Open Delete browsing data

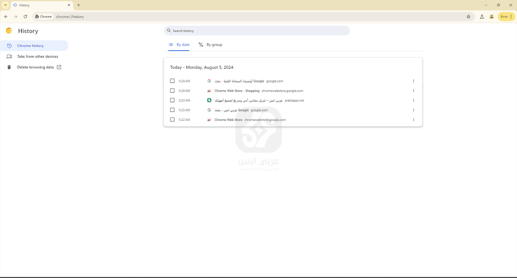click(x=34, y=67)
